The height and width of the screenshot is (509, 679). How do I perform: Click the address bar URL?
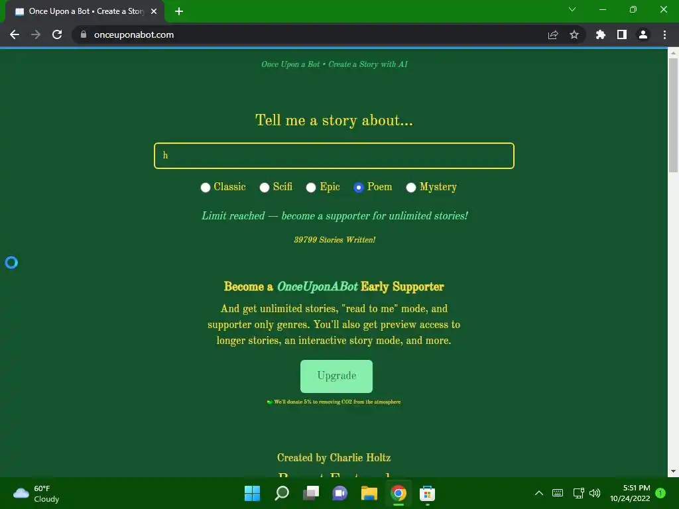click(x=134, y=34)
